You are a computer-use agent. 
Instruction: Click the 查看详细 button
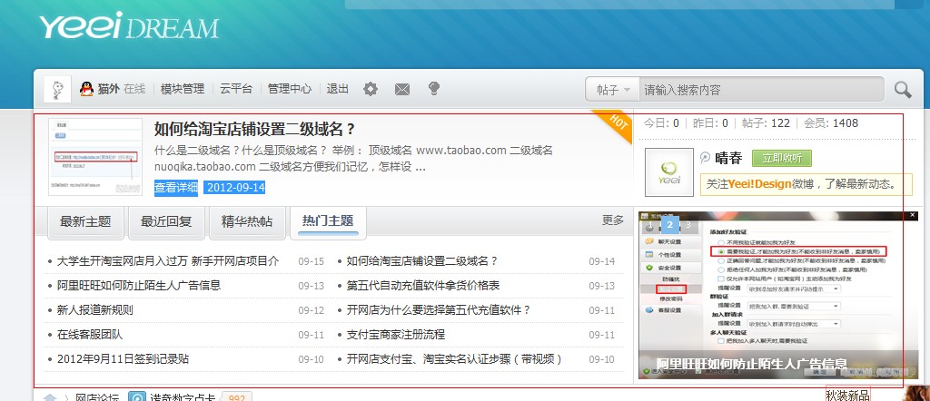point(176,188)
